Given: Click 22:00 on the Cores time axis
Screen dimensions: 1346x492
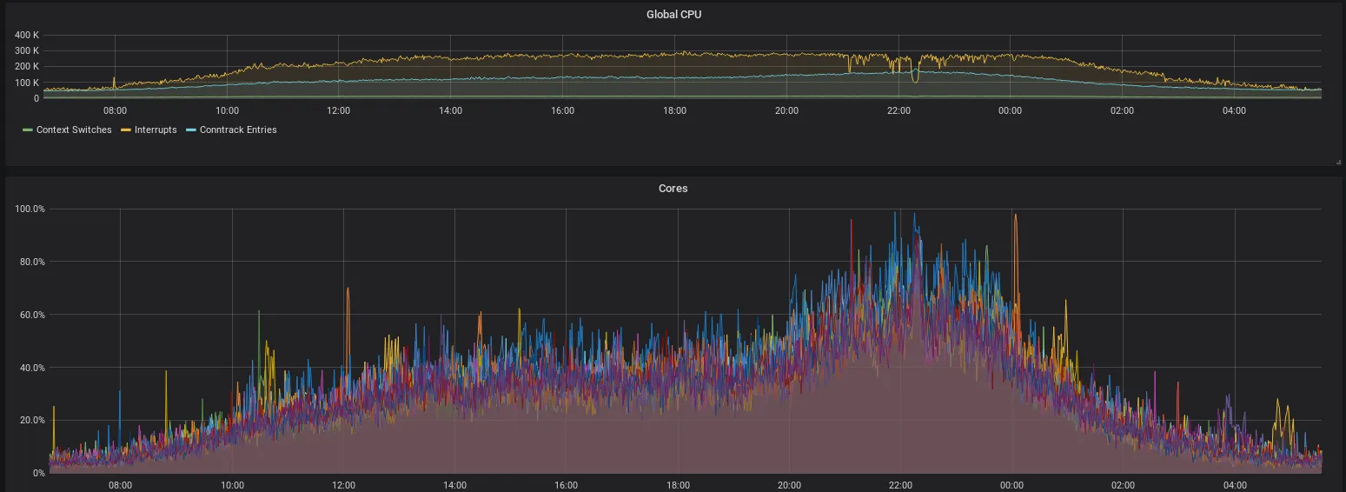Looking at the screenshot, I should pos(900,485).
